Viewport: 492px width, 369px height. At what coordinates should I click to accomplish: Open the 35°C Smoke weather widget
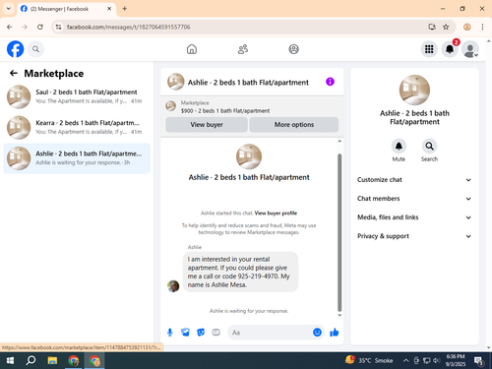click(369, 360)
